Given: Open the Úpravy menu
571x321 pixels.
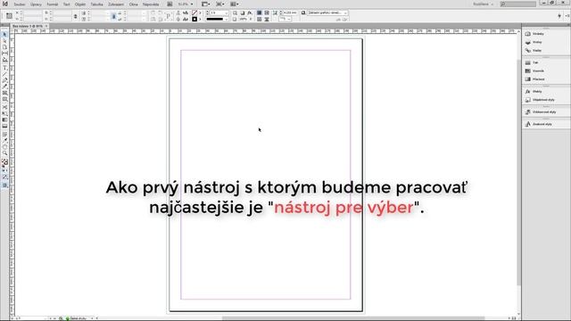Looking at the screenshot, I should coord(36,4).
